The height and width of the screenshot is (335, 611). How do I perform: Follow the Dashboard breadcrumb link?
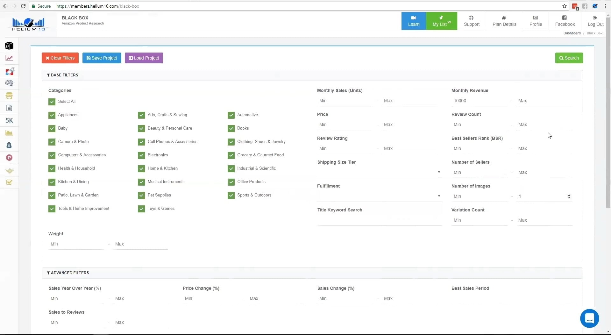[x=572, y=33]
